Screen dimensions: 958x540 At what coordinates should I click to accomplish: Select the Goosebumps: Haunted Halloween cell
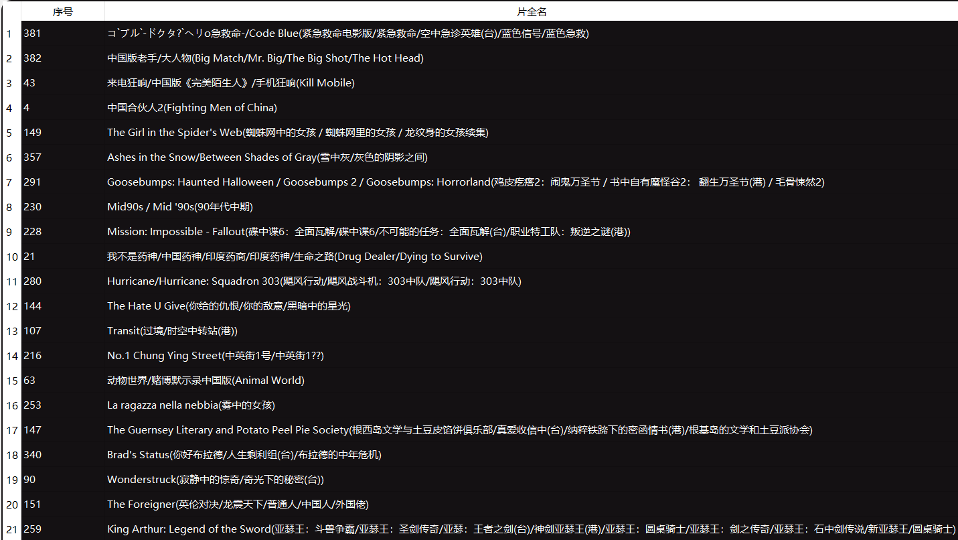532,182
